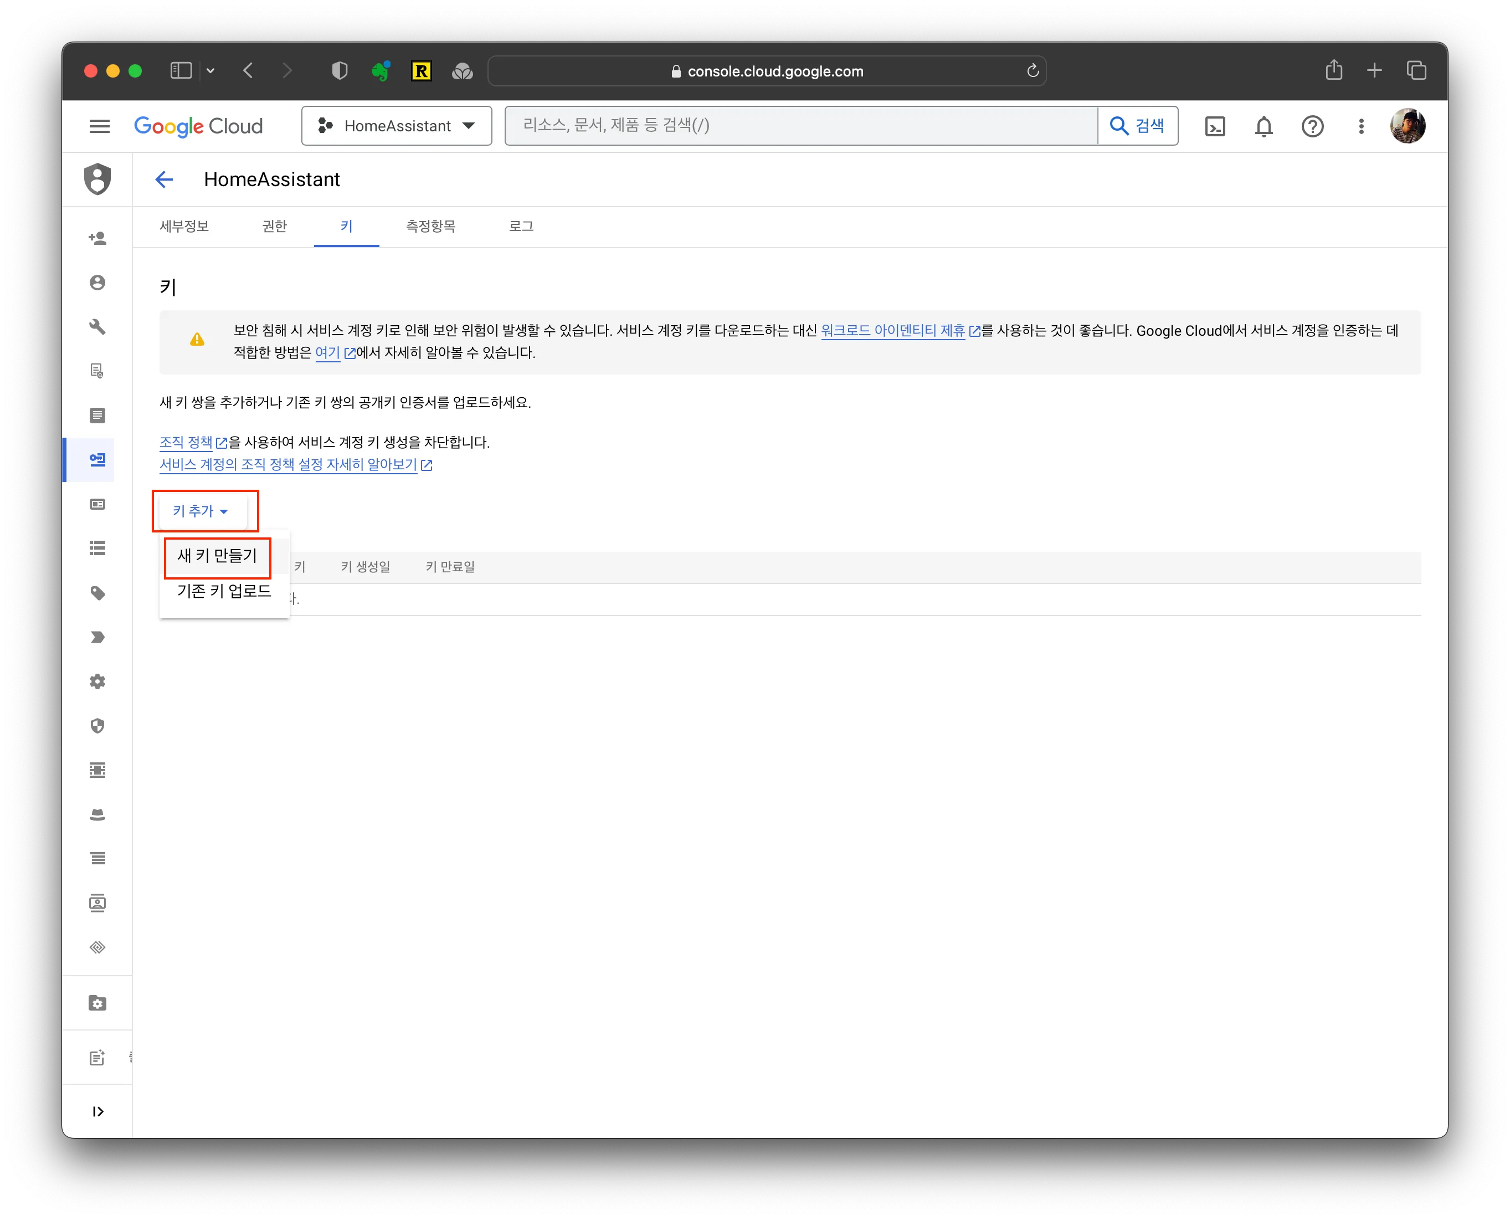Open the service accounts sidebar icon
The height and width of the screenshot is (1220, 1510).
[x=97, y=460]
